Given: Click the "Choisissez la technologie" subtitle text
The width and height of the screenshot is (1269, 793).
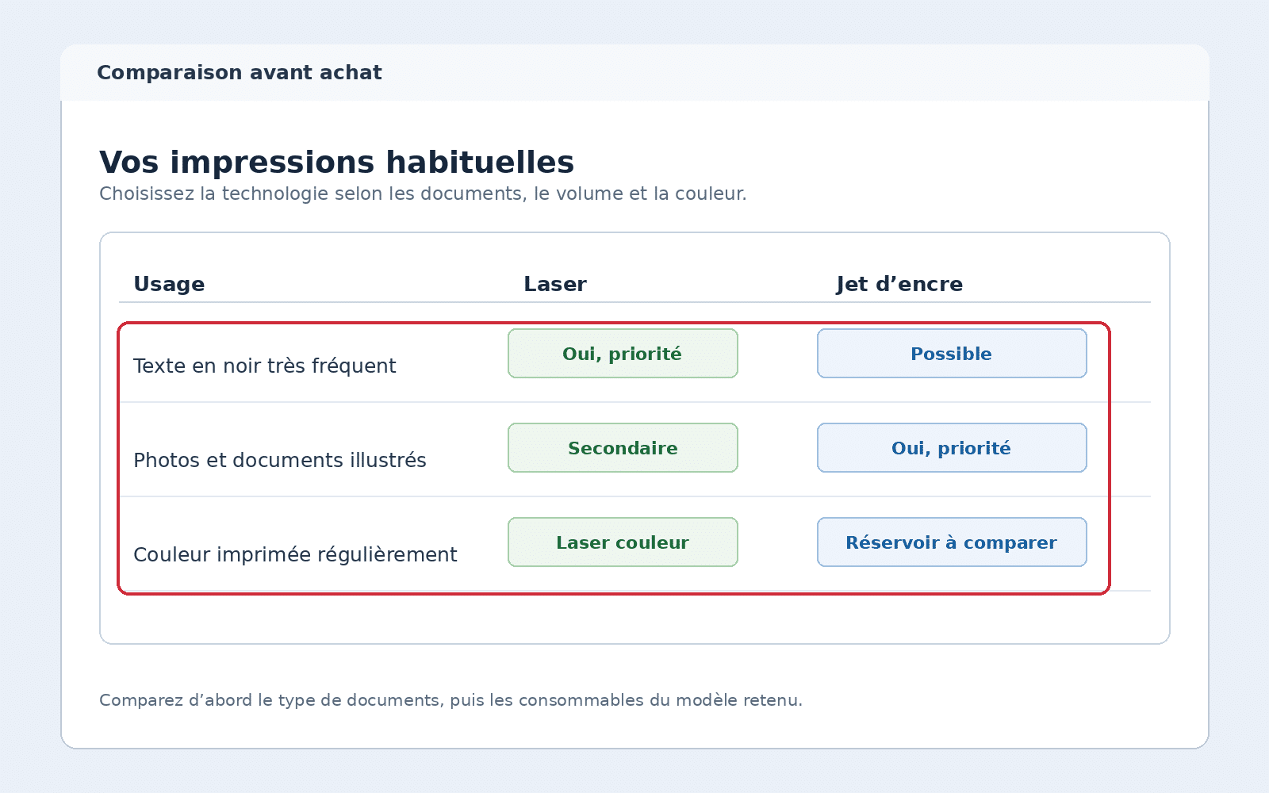Looking at the screenshot, I should point(423,193).
